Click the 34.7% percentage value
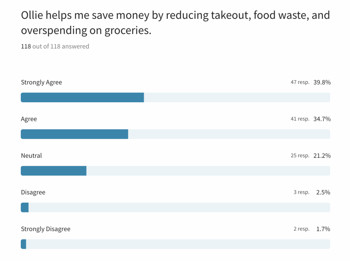Screen dimensions: 350x261 (x=322, y=119)
